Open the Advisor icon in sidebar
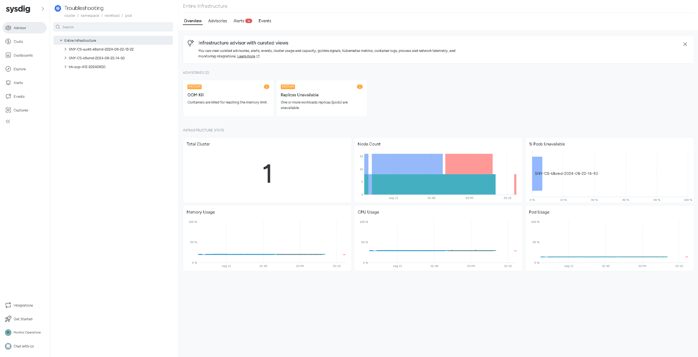 tap(8, 28)
